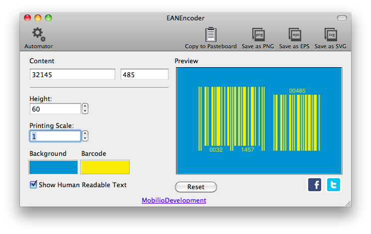Screen dimensions: 371x234
Task: Share via the Facebook icon
Action: pyautogui.click(x=315, y=185)
